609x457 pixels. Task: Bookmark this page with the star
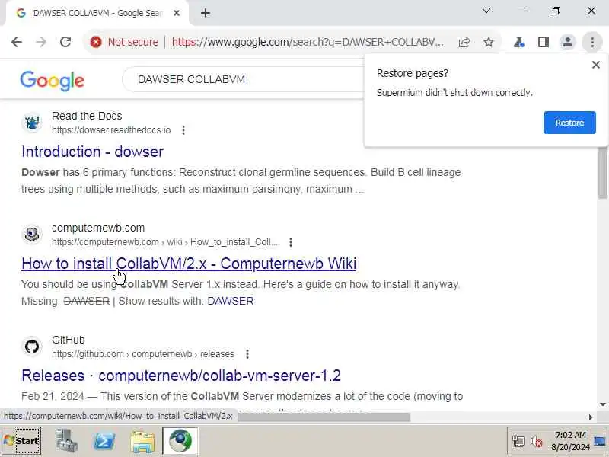pyautogui.click(x=489, y=42)
